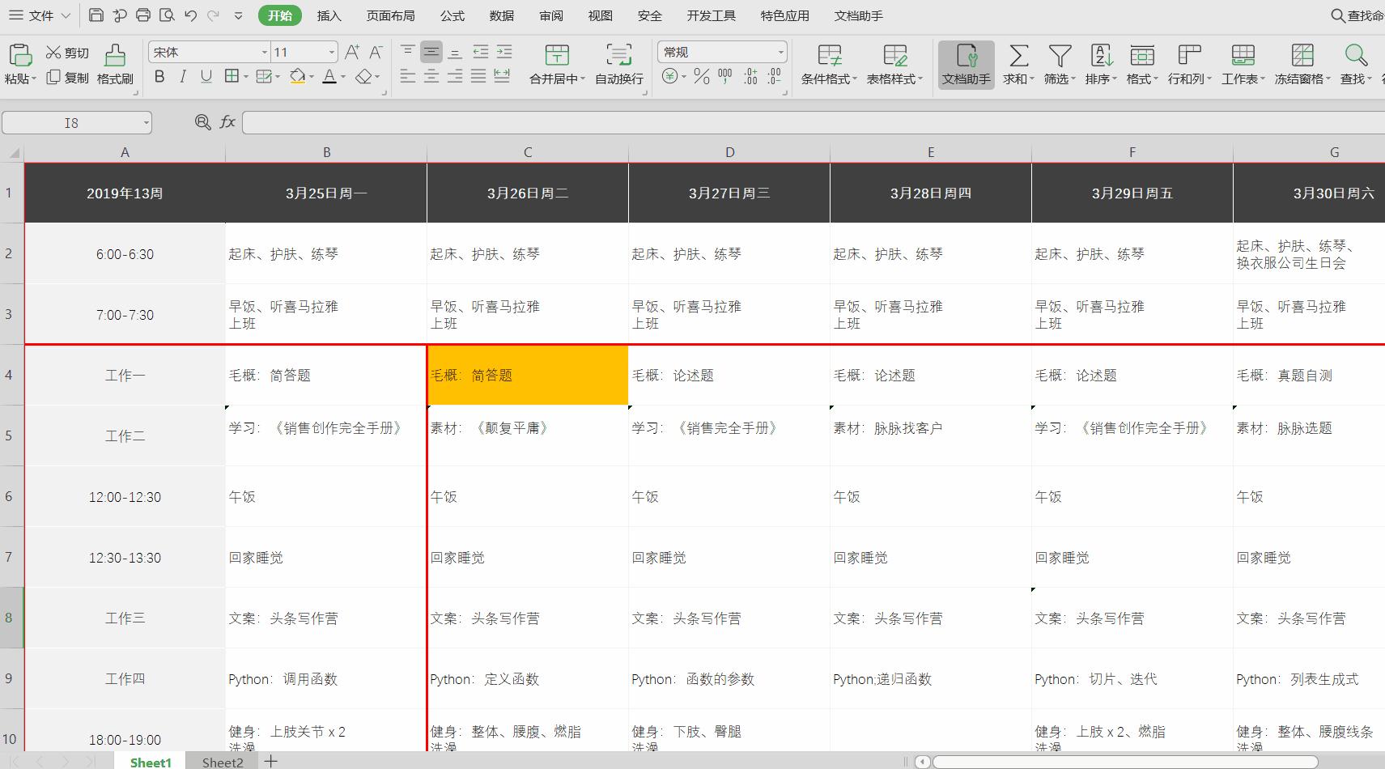This screenshot has width=1385, height=769.
Task: Click the fx insert function icon
Action: pos(227,122)
